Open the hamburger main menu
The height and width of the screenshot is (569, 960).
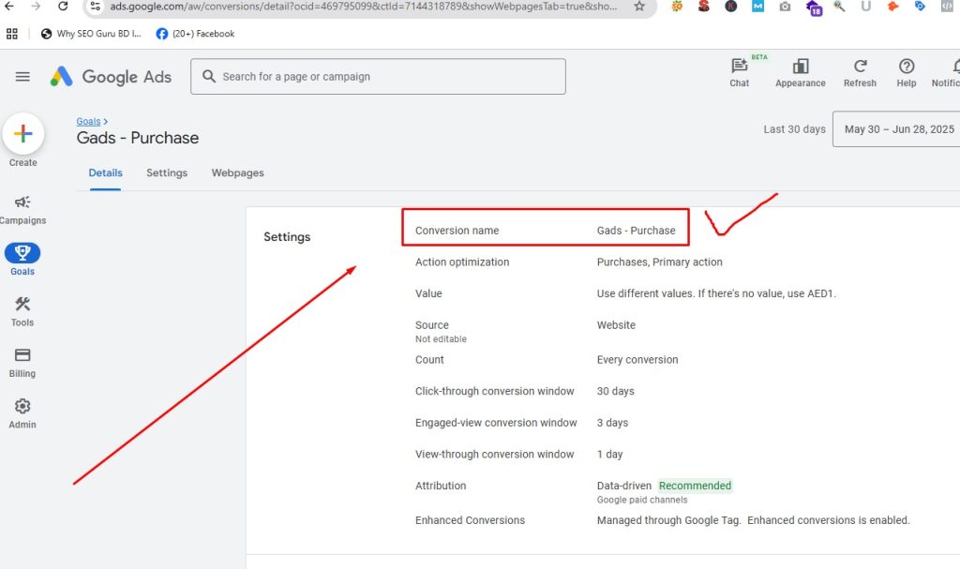(22, 77)
